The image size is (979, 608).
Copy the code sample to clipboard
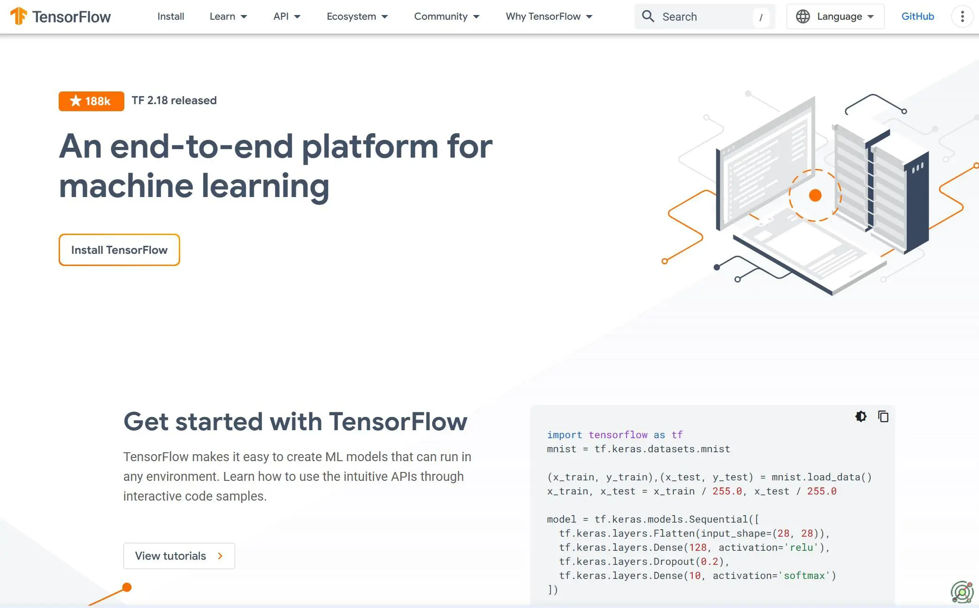(x=883, y=417)
